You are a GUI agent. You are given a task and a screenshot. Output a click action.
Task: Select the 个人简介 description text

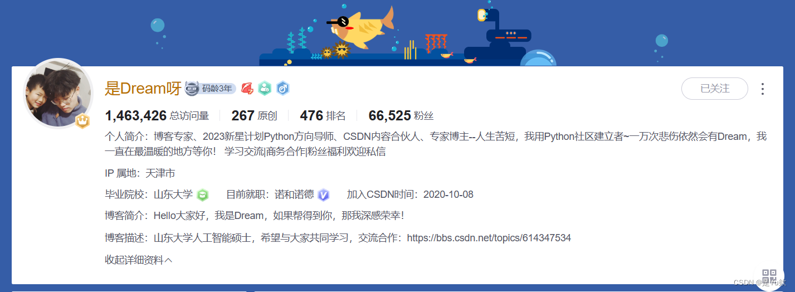(436, 144)
